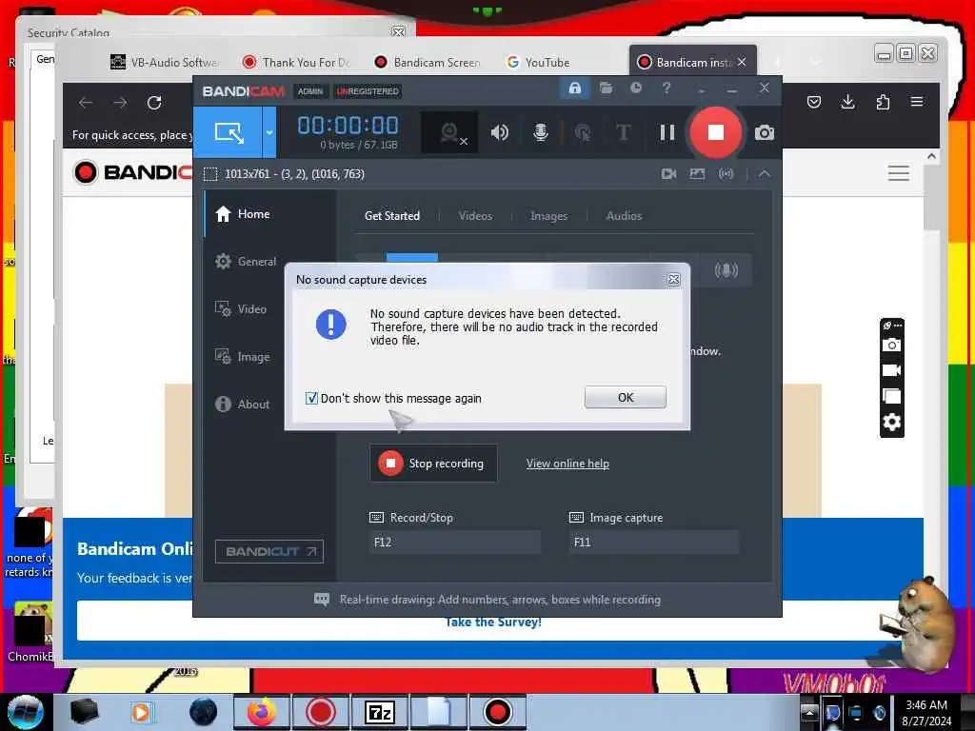Viewport: 975px width, 731px height.
Task: Toggle the webcam overlay icon
Action: pyautogui.click(x=449, y=132)
